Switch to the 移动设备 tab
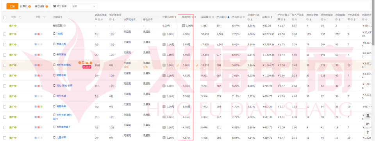The height and width of the screenshot is (141, 375). (x=41, y=6)
